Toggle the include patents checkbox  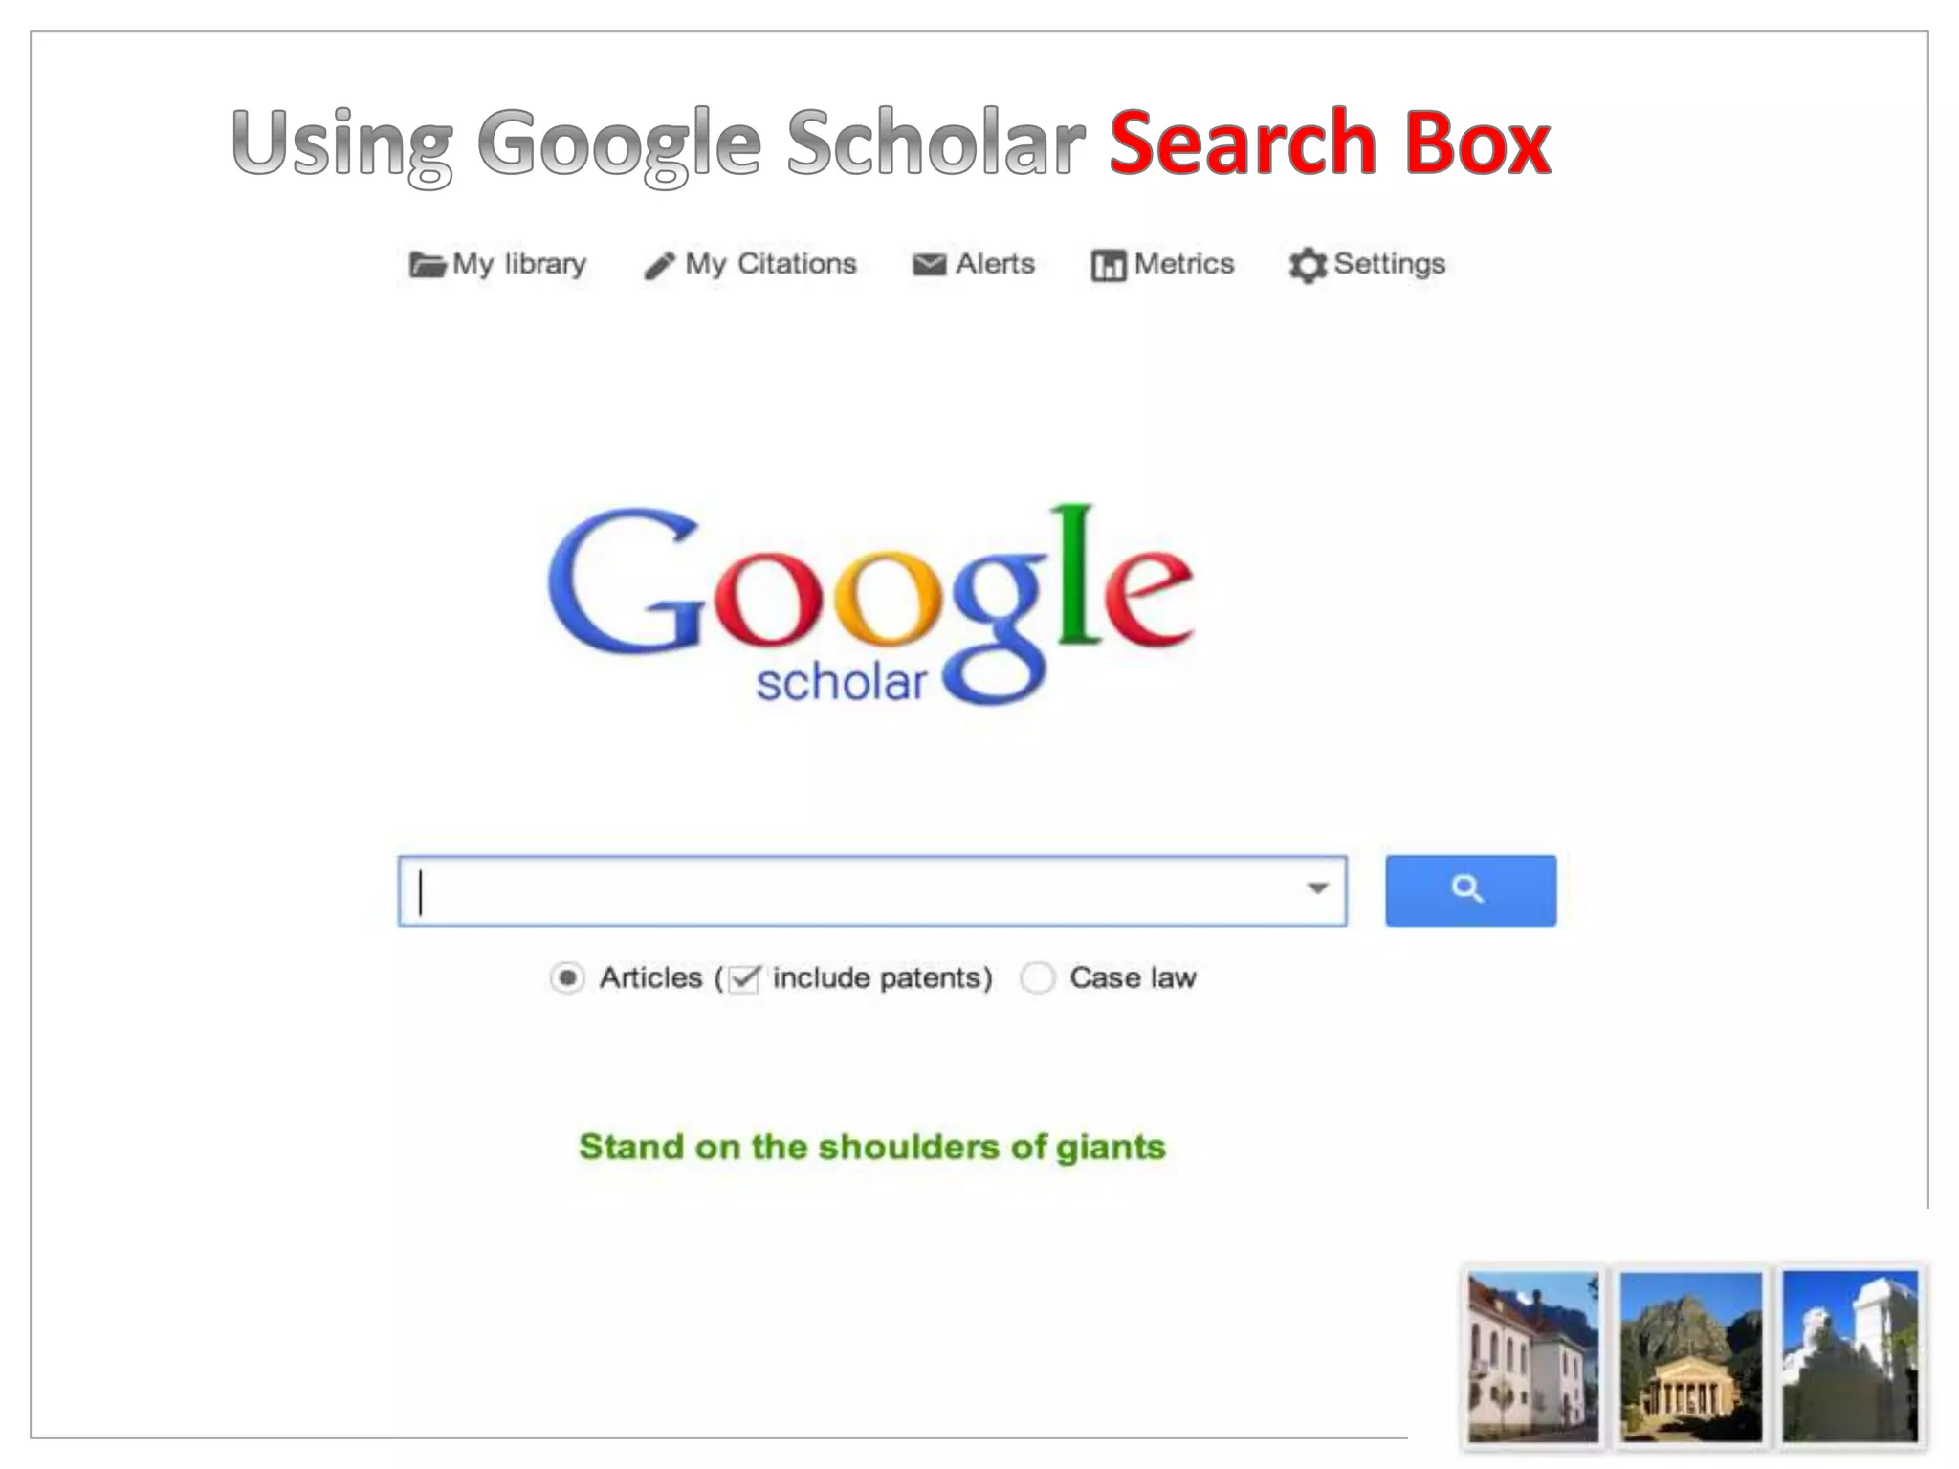pyautogui.click(x=743, y=978)
